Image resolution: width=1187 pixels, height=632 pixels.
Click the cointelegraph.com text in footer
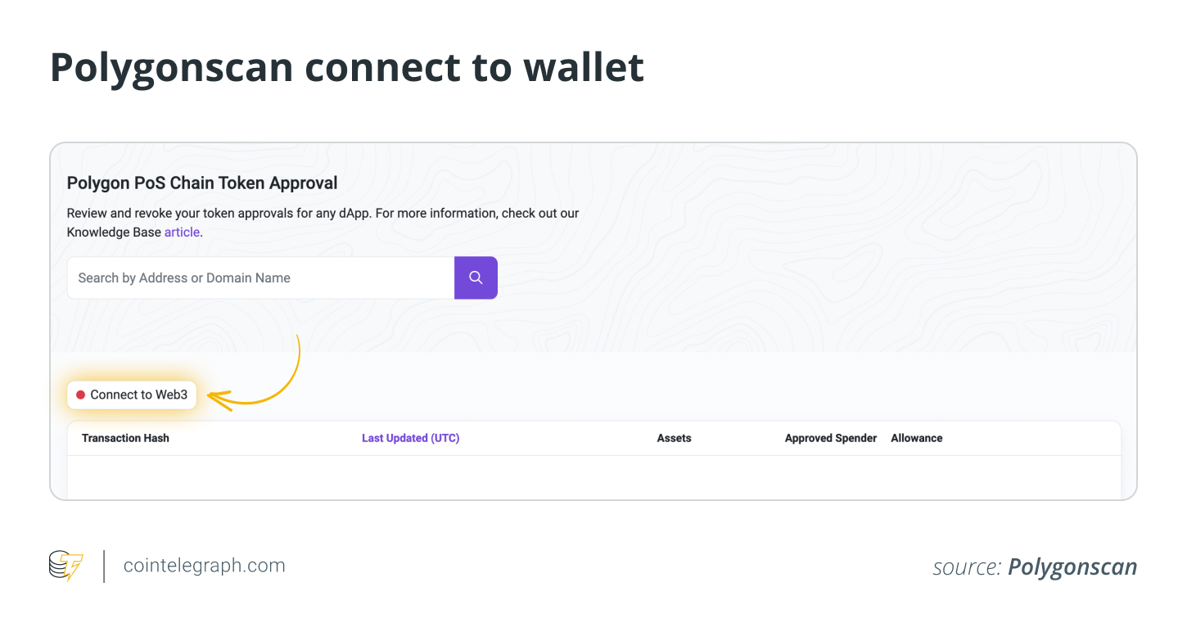[x=204, y=566]
